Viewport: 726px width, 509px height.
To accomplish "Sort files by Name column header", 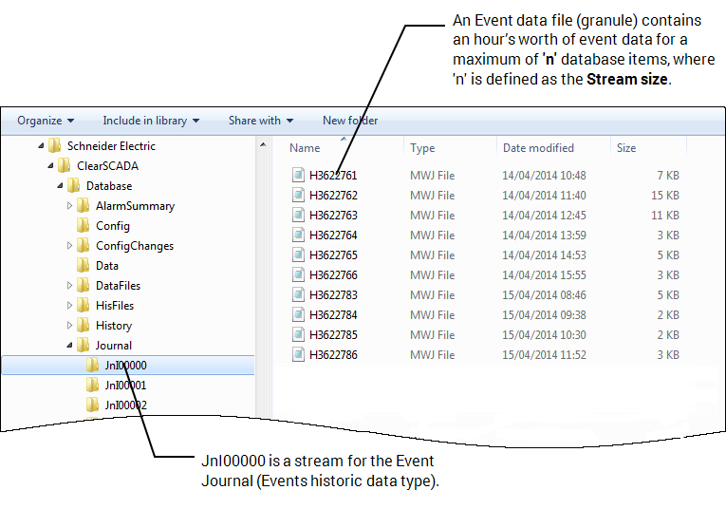I will [x=306, y=148].
